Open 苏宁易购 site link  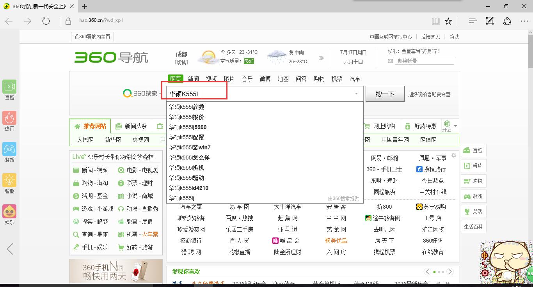tap(431, 207)
